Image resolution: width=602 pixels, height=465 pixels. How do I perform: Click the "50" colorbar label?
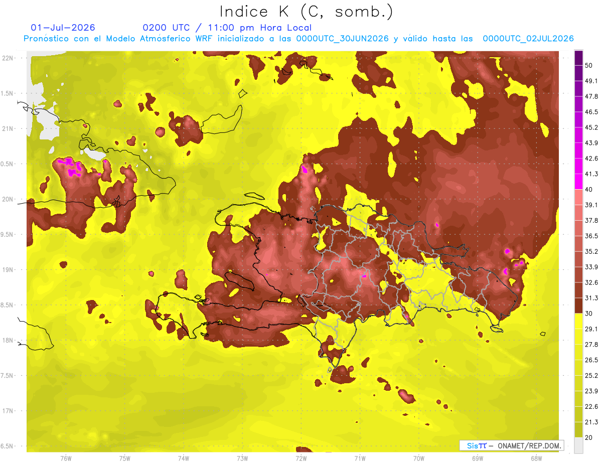click(589, 65)
